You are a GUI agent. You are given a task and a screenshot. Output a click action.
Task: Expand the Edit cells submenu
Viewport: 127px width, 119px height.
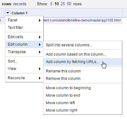tap(24, 37)
